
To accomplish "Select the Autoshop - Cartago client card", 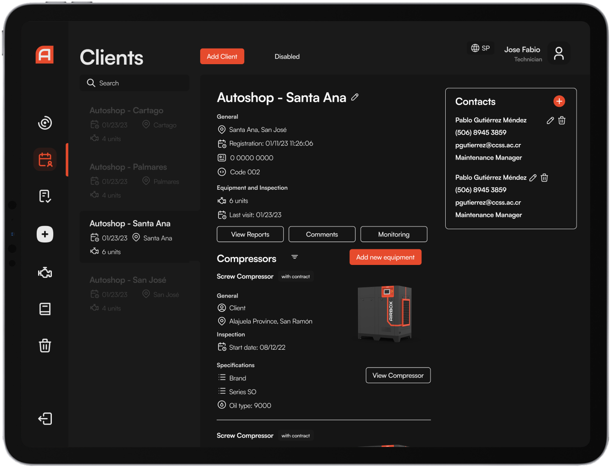I will pyautogui.click(x=134, y=124).
